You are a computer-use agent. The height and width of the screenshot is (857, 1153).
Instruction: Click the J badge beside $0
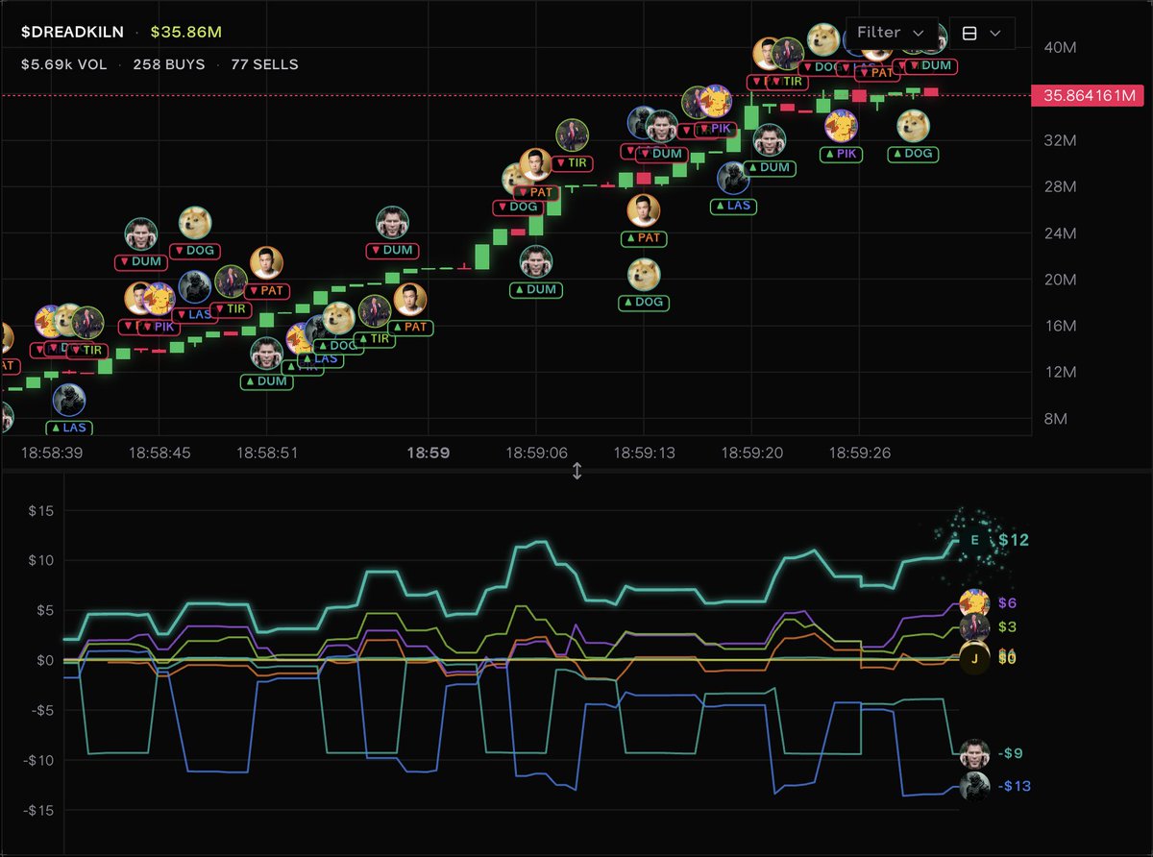click(974, 659)
